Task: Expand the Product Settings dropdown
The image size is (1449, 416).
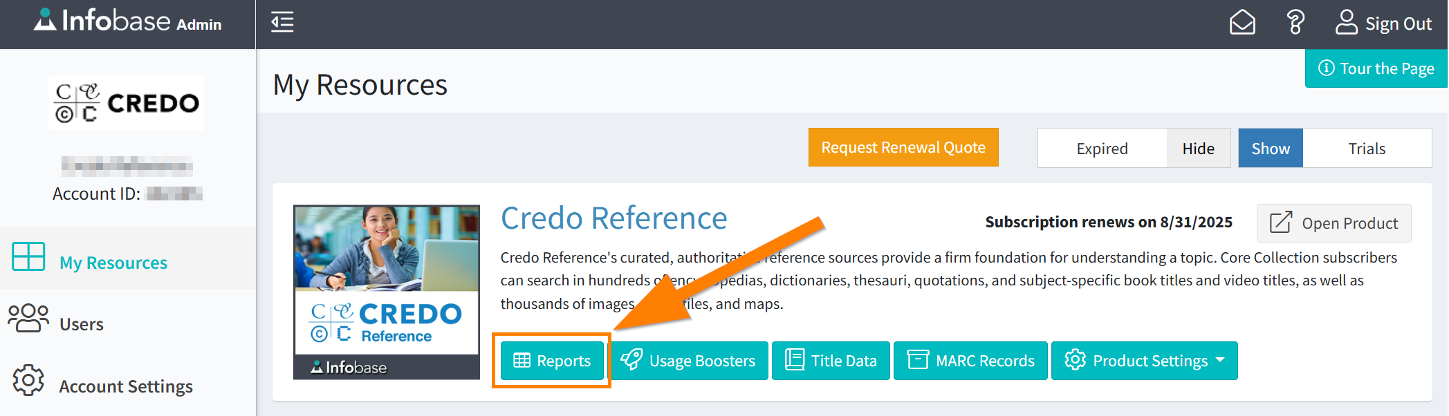Action: 1145,361
